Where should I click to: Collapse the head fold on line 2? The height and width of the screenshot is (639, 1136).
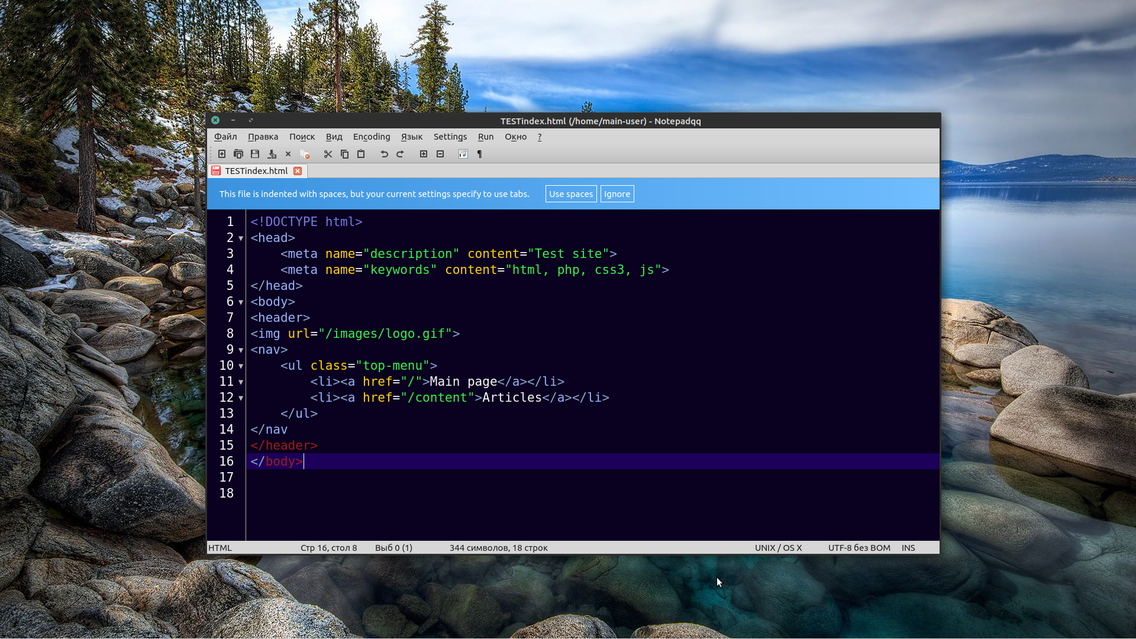click(x=241, y=238)
